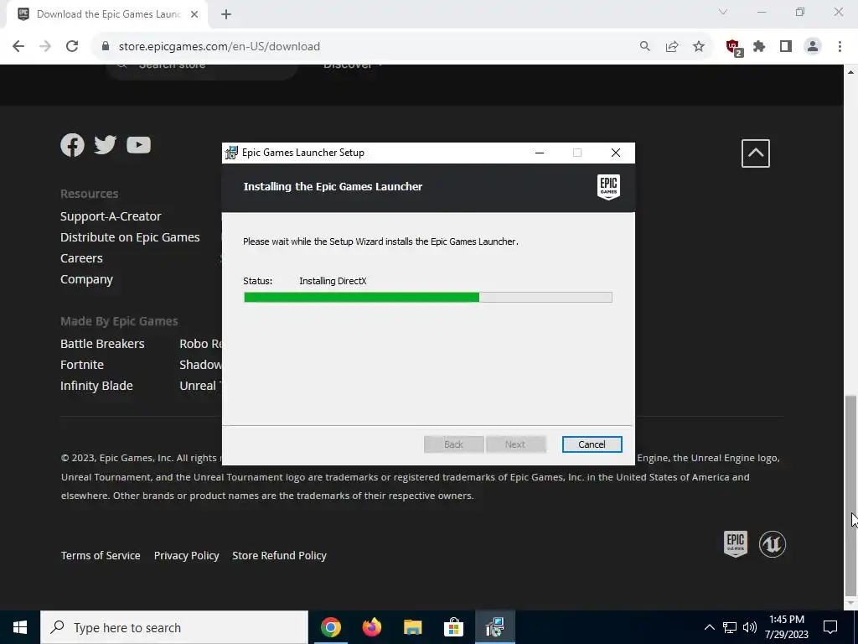Open the Privacy Policy link

(187, 555)
